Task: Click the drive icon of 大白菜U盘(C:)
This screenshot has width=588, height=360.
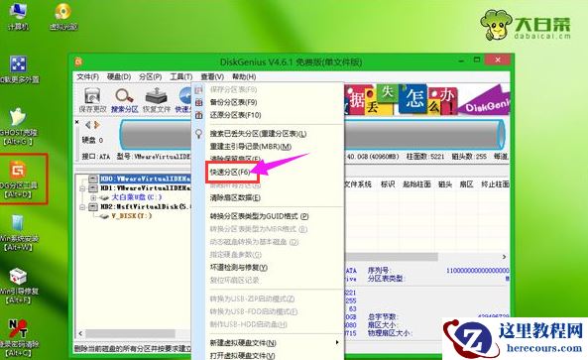Action: click(104, 197)
